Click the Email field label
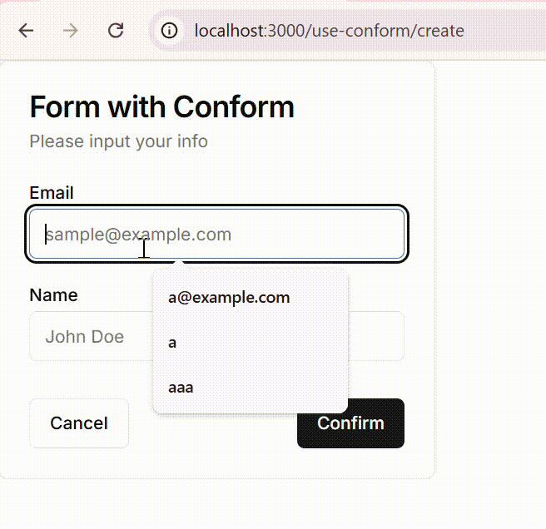 click(52, 193)
